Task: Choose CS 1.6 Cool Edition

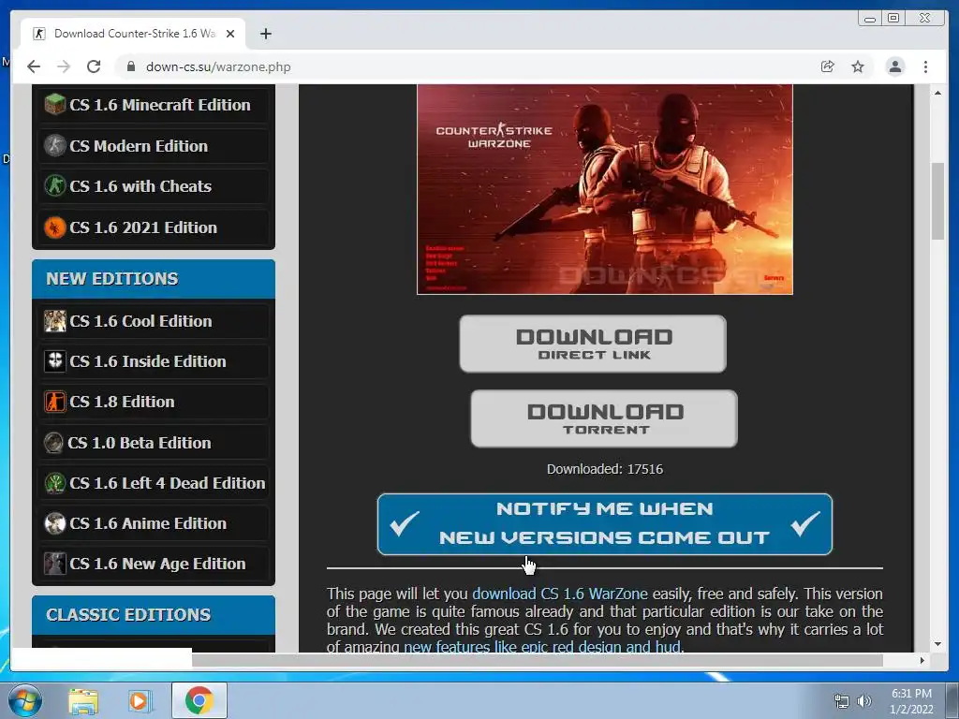Action: [140, 321]
